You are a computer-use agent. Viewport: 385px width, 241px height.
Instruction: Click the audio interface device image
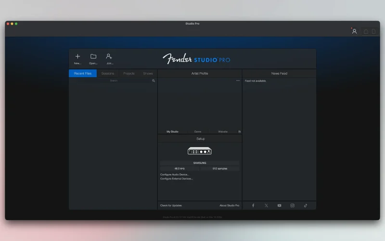click(x=200, y=151)
